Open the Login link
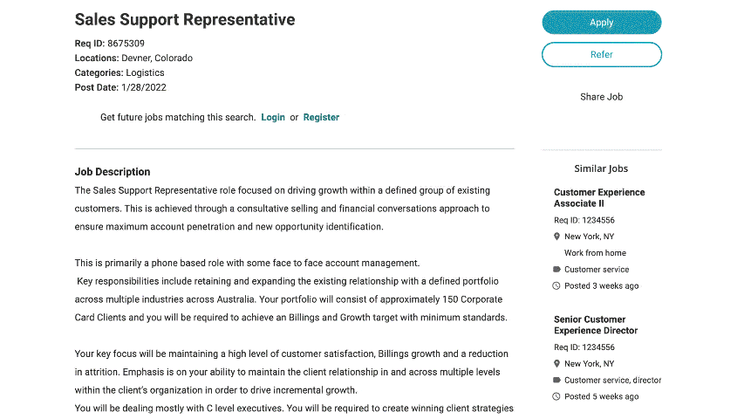744x419 pixels. (273, 117)
